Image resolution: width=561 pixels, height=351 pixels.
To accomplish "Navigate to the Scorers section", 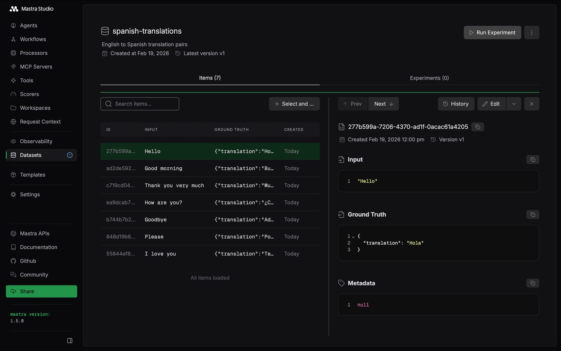I will (x=29, y=94).
